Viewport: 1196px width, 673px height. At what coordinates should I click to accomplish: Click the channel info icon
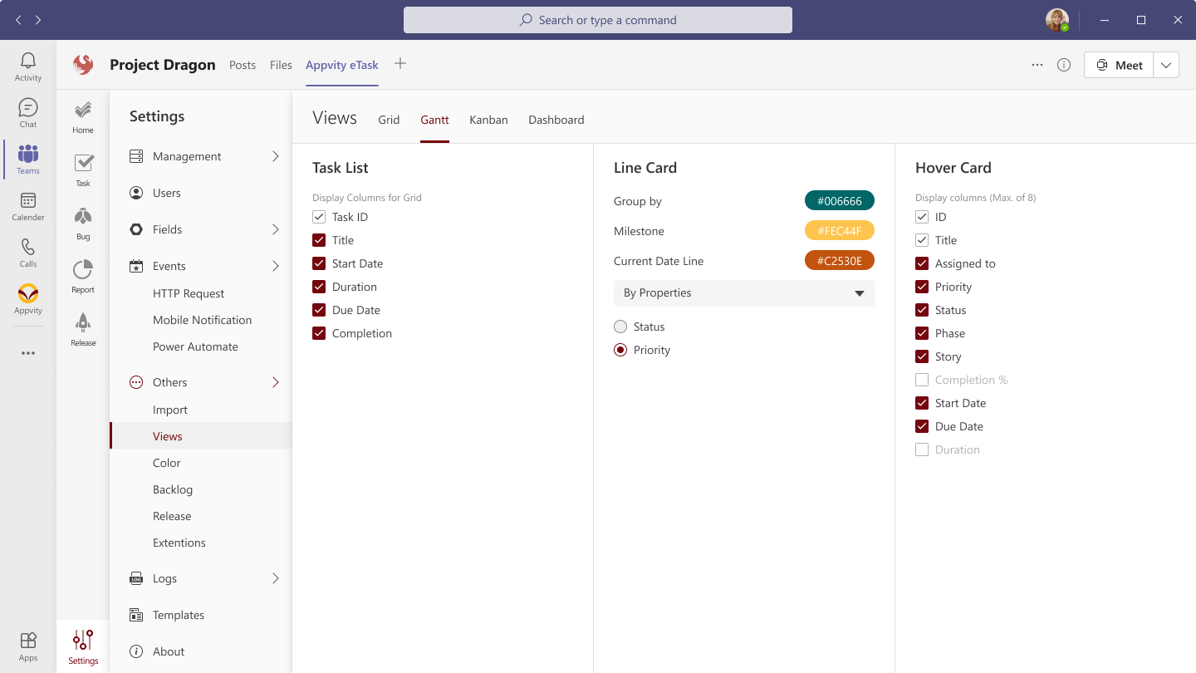point(1064,65)
